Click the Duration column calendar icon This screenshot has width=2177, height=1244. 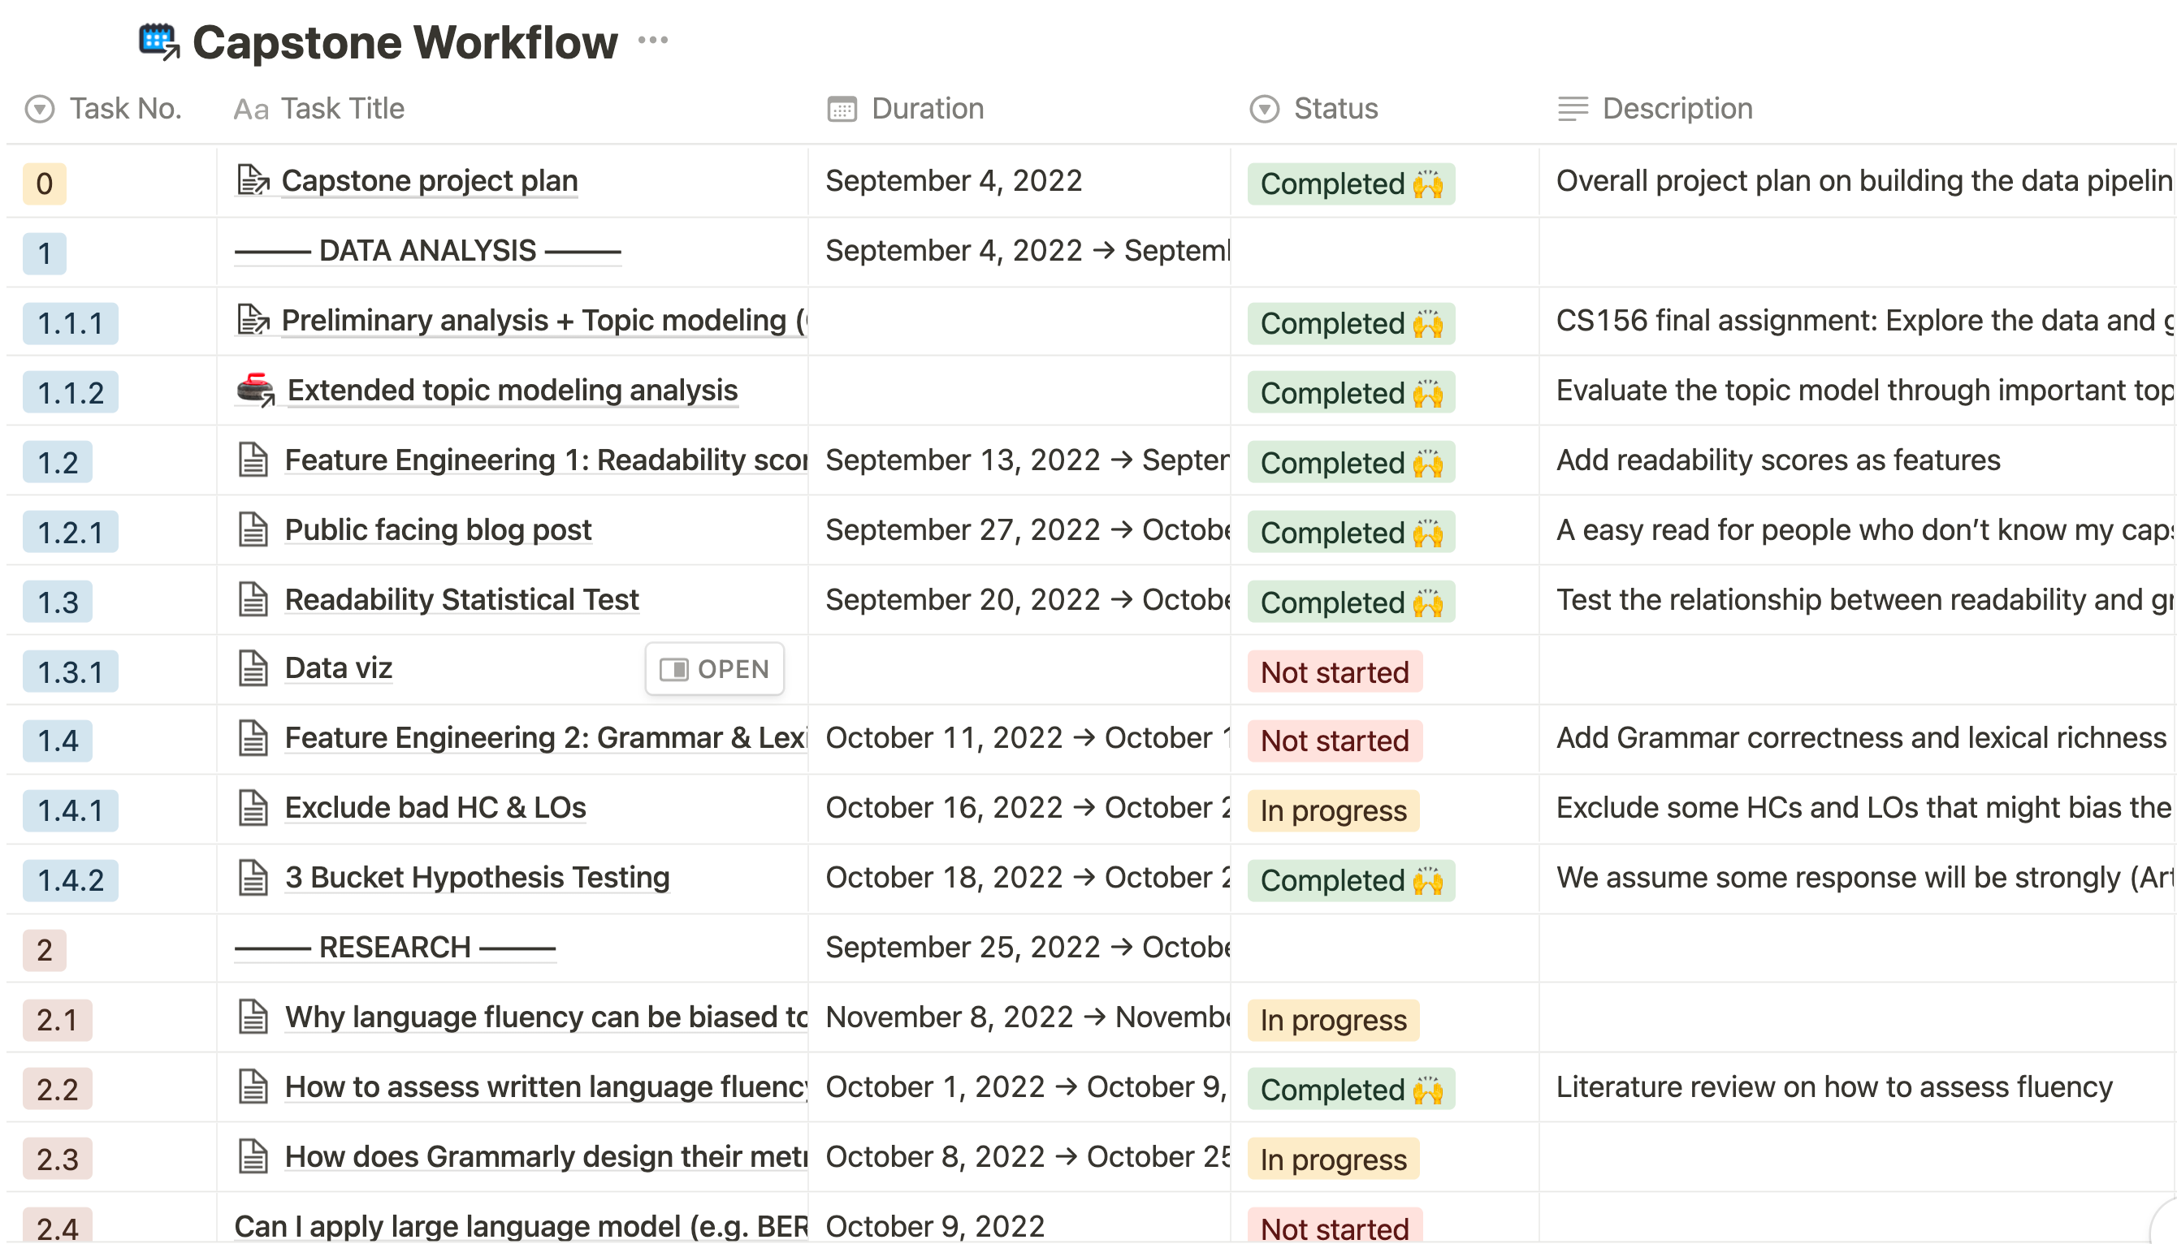pyautogui.click(x=841, y=110)
